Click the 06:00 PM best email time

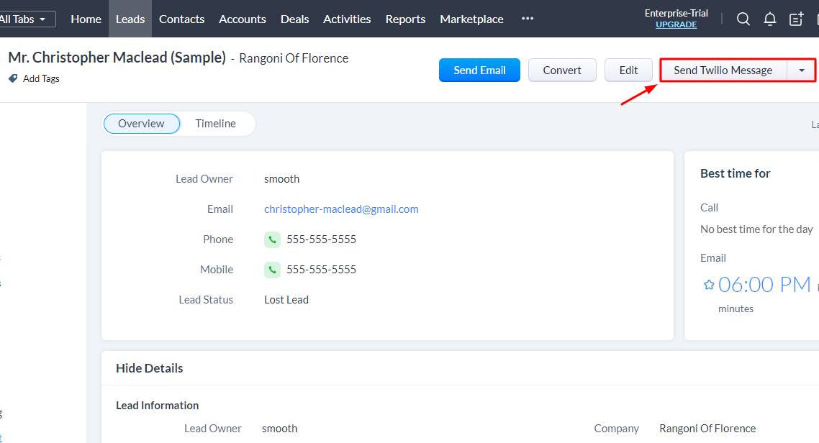764,285
